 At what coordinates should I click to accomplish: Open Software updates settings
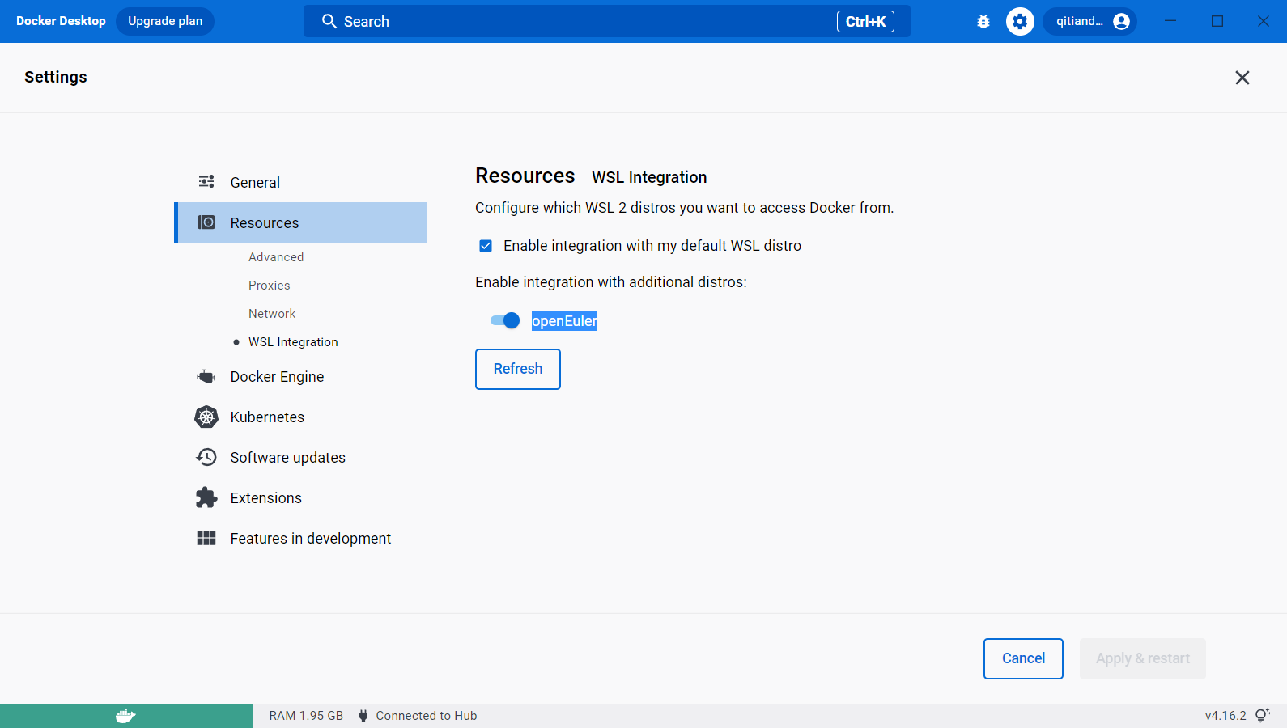pyautogui.click(x=300, y=457)
